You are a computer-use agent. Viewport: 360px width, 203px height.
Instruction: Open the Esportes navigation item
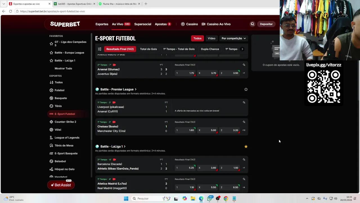click(102, 24)
